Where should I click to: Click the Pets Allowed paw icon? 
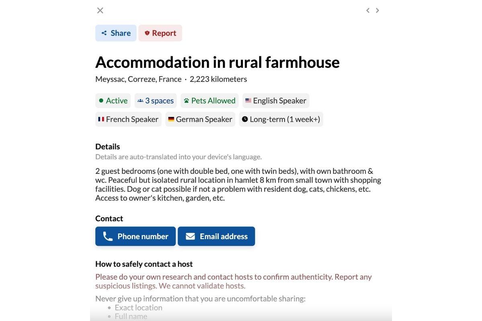click(x=186, y=101)
